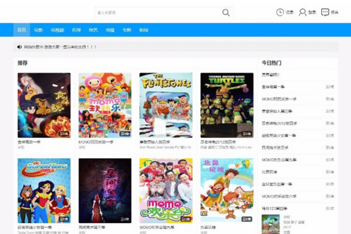Open the message board chat icon

click(325, 12)
